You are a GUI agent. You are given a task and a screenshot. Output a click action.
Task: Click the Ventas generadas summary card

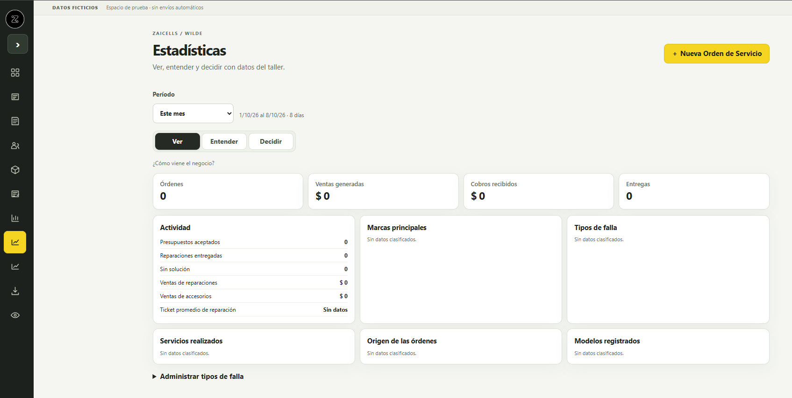tap(383, 191)
